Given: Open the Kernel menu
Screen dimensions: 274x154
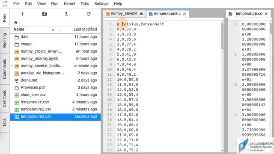Looking at the screenshot, I should (x=69, y=4).
